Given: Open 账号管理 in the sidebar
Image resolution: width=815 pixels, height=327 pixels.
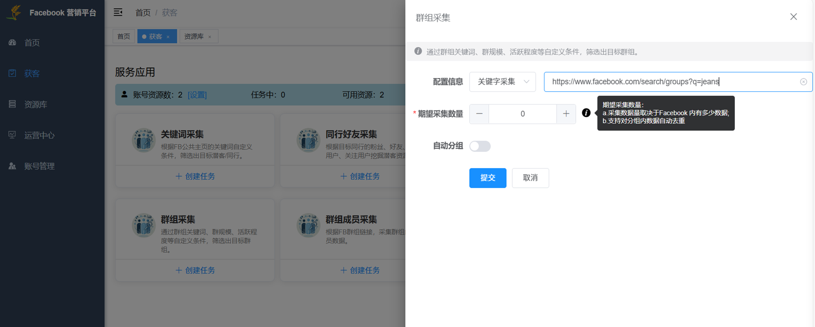Looking at the screenshot, I should click(x=40, y=166).
